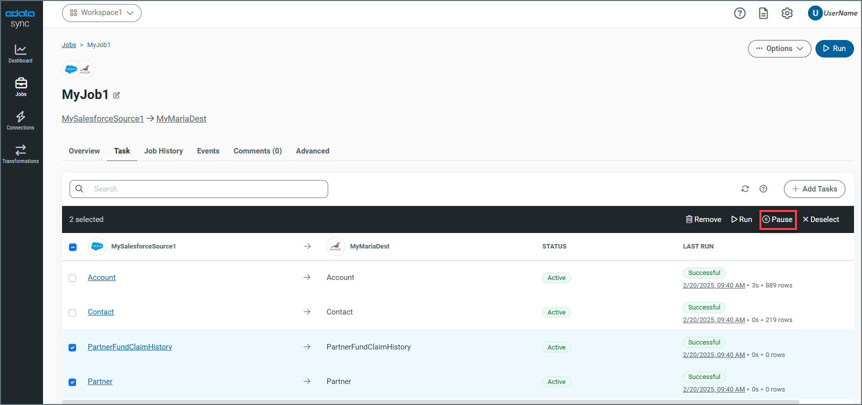Screen dimensions: 862x405
Task: Open the settings gear icon
Action: click(787, 13)
